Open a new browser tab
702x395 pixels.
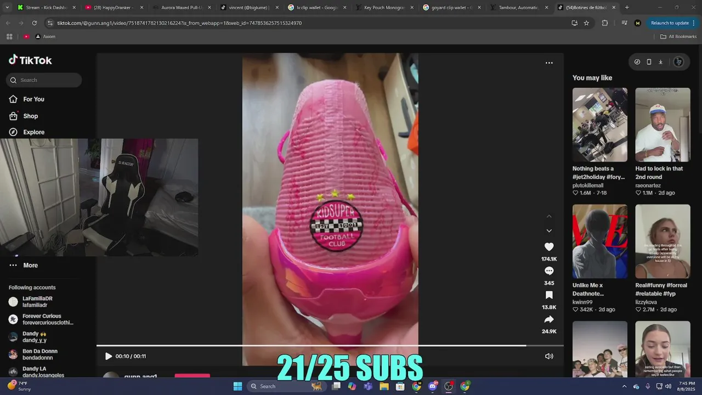click(627, 8)
